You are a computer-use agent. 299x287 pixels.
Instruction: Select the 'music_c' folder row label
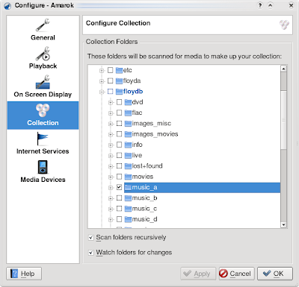click(x=144, y=209)
